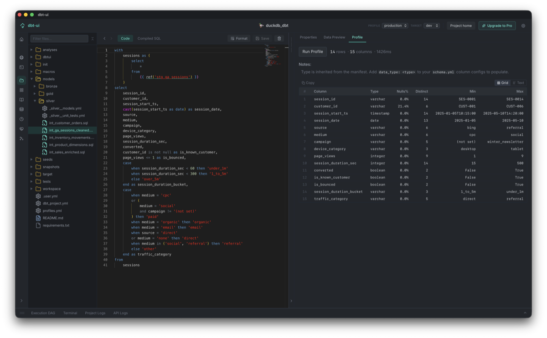Open the Execution DAG bottom tab
The height and width of the screenshot is (338, 547).
tap(43, 313)
